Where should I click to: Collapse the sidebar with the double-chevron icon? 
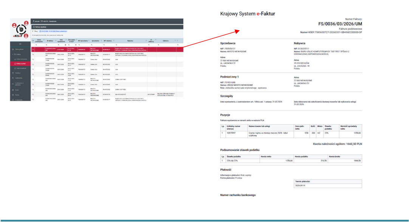tap(20, 44)
